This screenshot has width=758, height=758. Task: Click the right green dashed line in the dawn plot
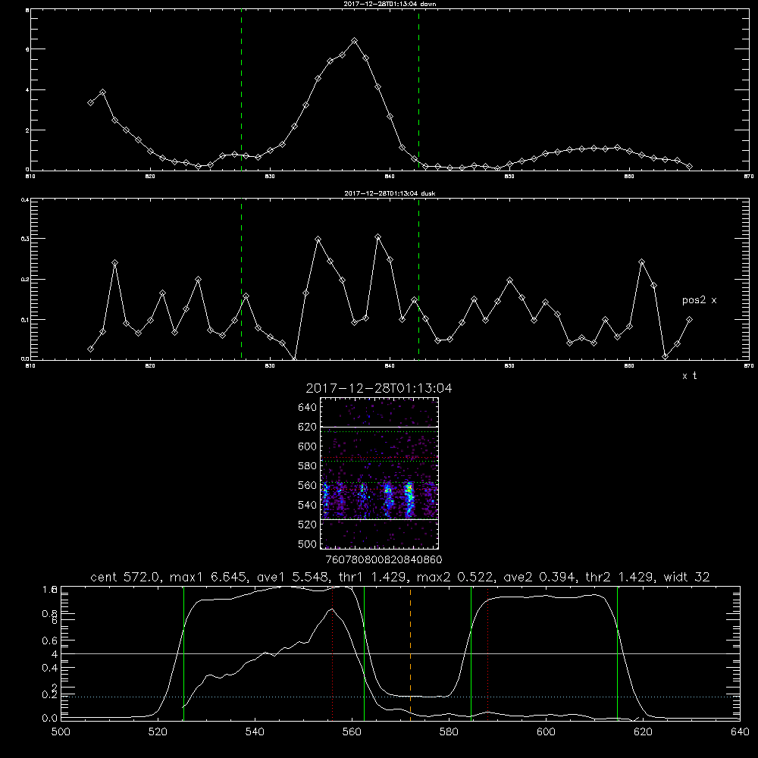(418, 92)
